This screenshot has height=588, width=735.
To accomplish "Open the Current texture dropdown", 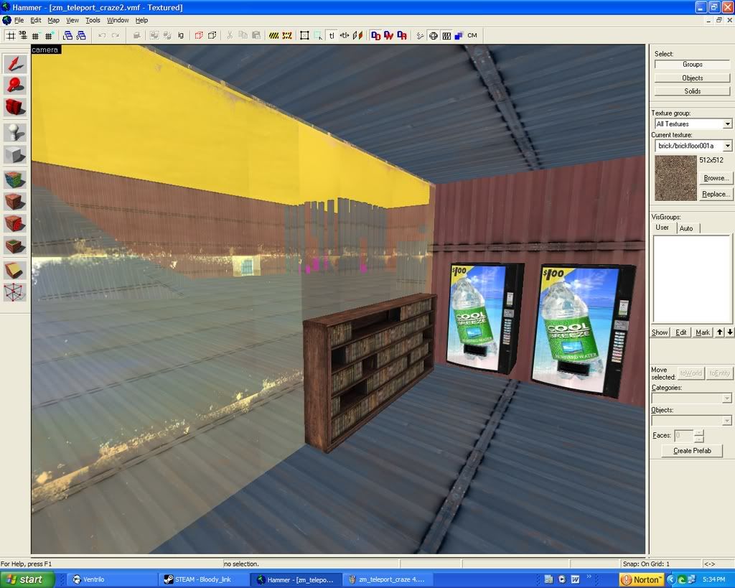I will (727, 146).
